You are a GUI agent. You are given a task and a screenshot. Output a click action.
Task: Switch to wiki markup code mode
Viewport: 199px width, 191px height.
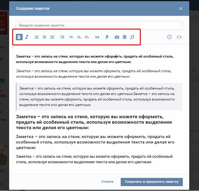179,37
